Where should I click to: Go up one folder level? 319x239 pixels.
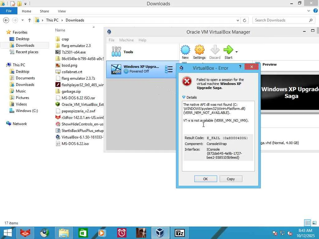click(30, 20)
